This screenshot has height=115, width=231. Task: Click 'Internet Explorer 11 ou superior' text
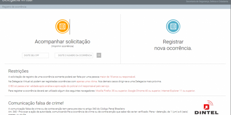pos(178,91)
